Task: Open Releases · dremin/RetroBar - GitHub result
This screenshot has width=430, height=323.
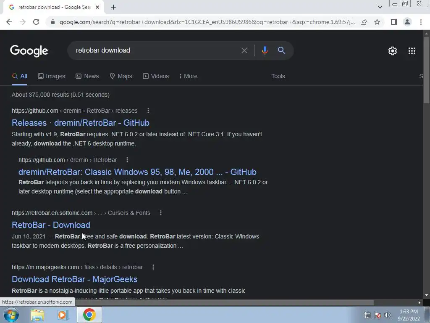Action: (x=80, y=123)
